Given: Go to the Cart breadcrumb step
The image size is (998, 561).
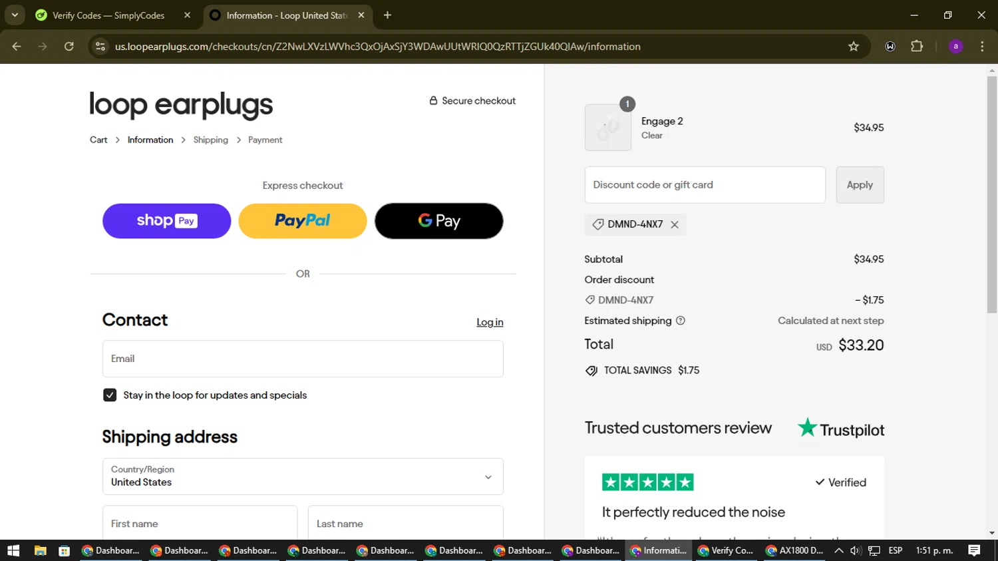Looking at the screenshot, I should pyautogui.click(x=98, y=140).
